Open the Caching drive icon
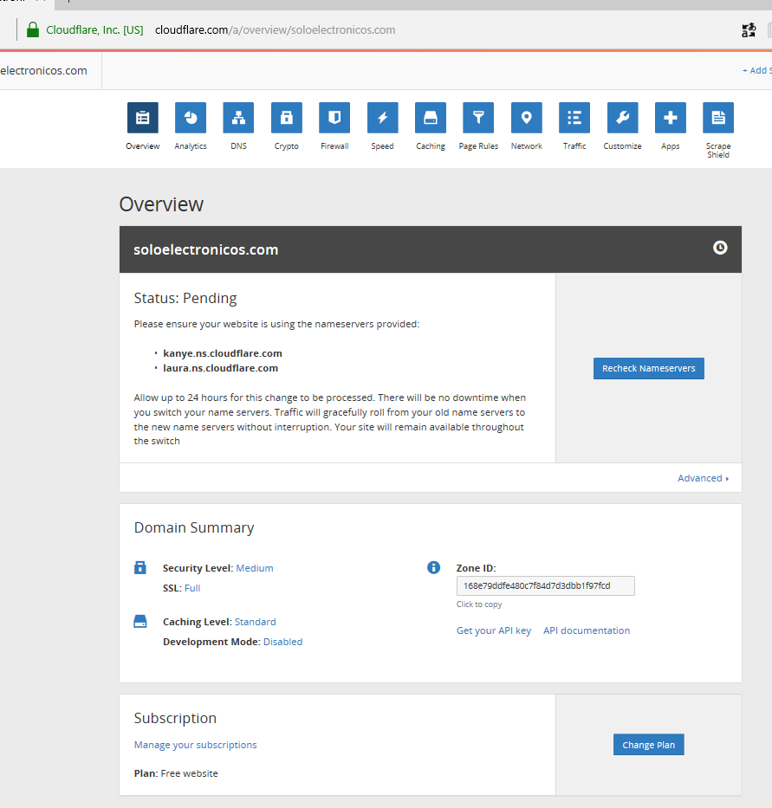The width and height of the screenshot is (772, 808). 431,118
